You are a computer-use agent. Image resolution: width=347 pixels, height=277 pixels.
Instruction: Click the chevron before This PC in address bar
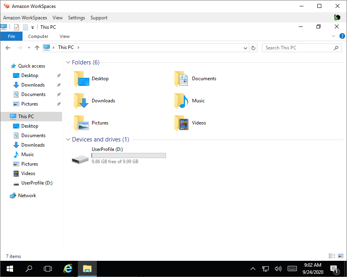(53, 47)
